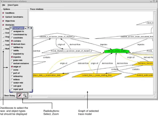This screenshot has width=158, height=116.
Task: Select the green Secure_online_exams node
Action: coord(117,51)
